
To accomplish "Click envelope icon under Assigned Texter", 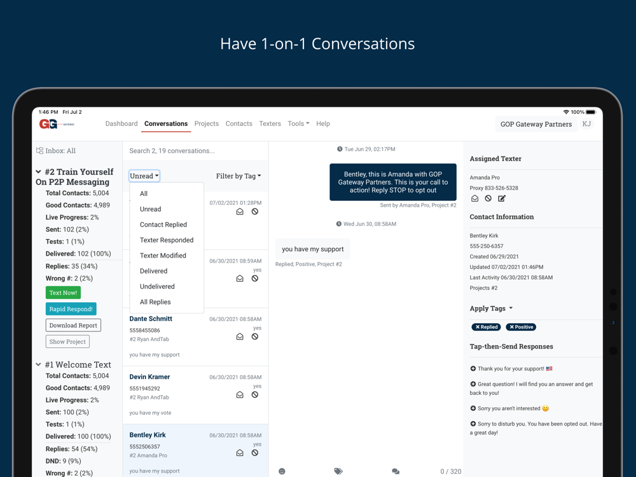I will click(474, 198).
